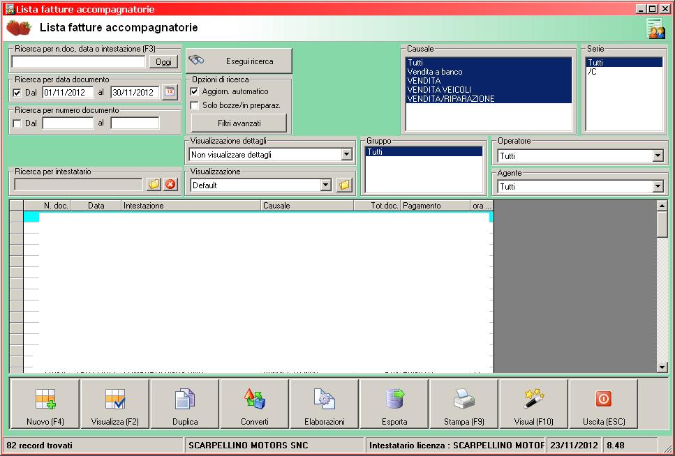Select VENDITA VEICOLI in Causale list
Screen dimensions: 675x456
(x=439, y=90)
